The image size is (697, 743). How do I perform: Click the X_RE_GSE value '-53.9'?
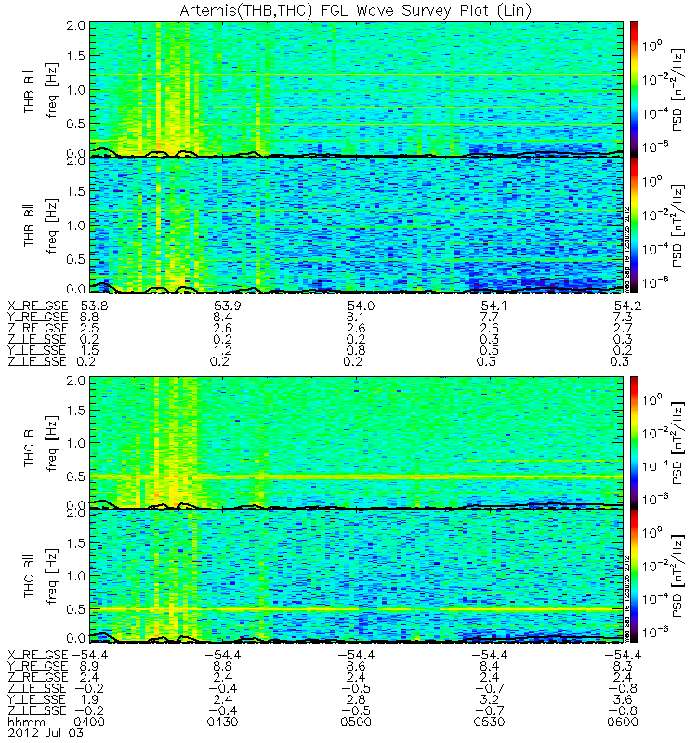222,306
